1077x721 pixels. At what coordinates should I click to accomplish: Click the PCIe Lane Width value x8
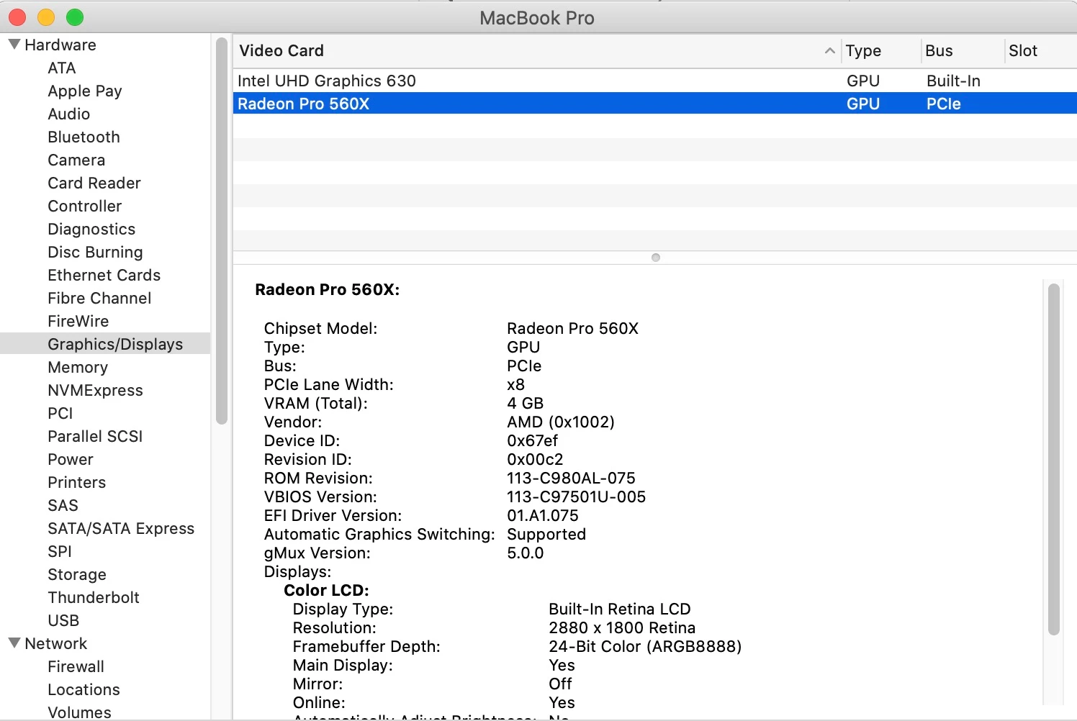coord(516,384)
